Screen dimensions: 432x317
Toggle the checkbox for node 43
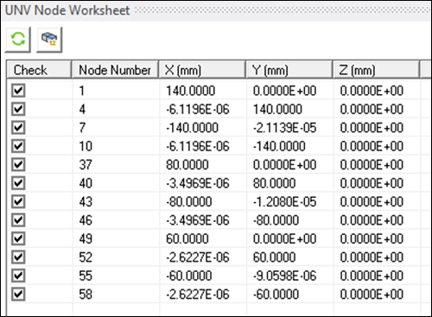[x=18, y=201]
